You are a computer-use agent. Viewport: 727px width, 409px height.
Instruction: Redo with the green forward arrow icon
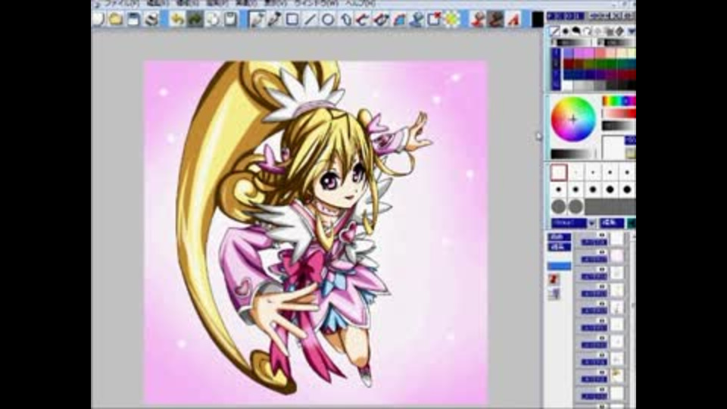pos(195,19)
